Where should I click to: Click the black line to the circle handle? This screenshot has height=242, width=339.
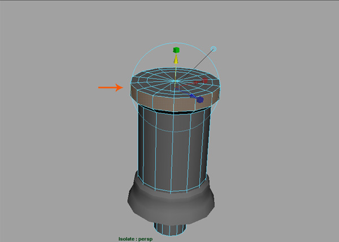coord(198,63)
